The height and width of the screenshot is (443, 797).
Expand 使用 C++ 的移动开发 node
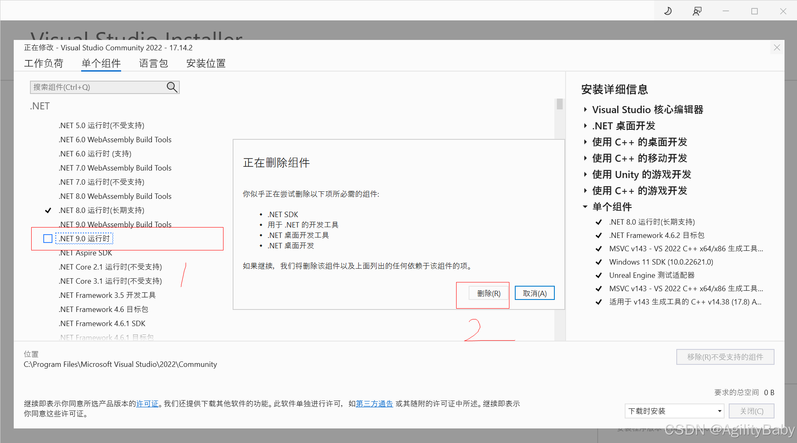pyautogui.click(x=585, y=158)
